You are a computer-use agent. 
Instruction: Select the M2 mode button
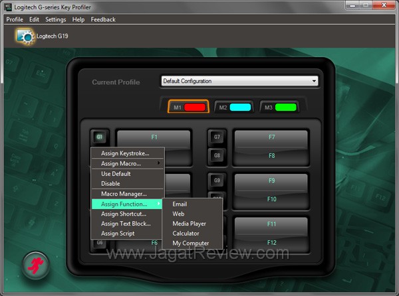(x=234, y=107)
